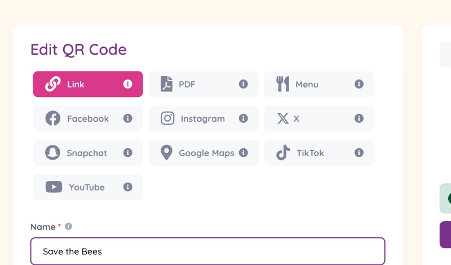Click info icon on TikTok tile
This screenshot has height=265, width=451.
[x=359, y=152]
